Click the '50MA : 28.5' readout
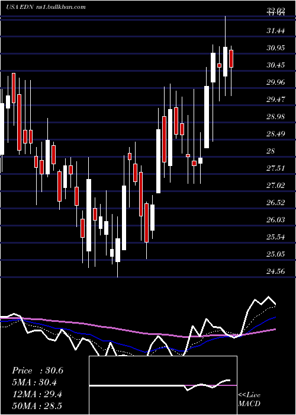Screen dimensions: 296x415 click(37, 406)
